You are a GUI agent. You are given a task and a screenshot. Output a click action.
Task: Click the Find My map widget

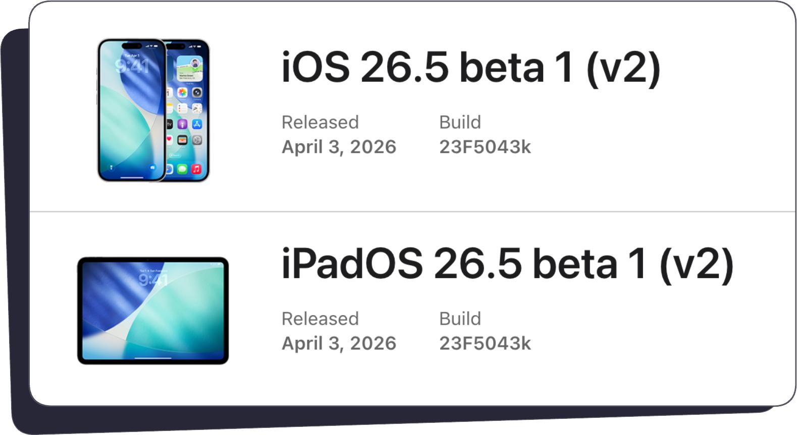click(189, 69)
